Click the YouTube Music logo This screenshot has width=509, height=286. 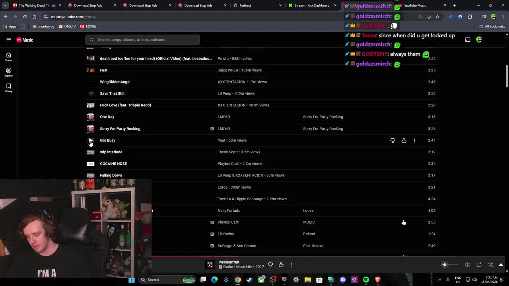coord(25,40)
